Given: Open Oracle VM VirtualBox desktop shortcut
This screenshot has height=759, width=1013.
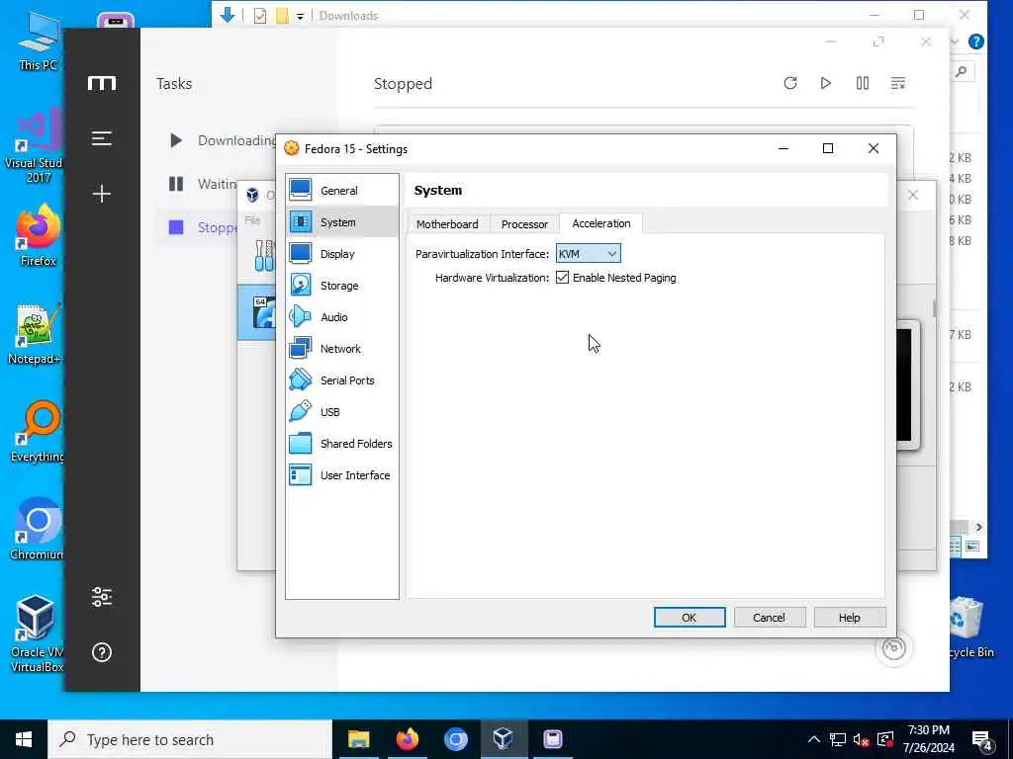Looking at the screenshot, I should point(37,633).
